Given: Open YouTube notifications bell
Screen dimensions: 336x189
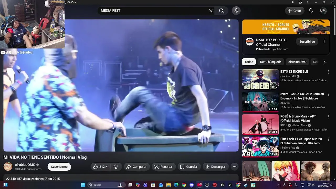Looking at the screenshot, I should tap(311, 11).
